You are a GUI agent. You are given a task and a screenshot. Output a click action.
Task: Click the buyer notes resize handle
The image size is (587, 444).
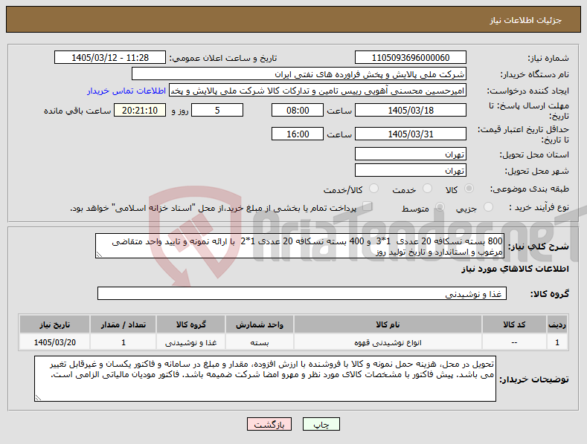pos(38,398)
